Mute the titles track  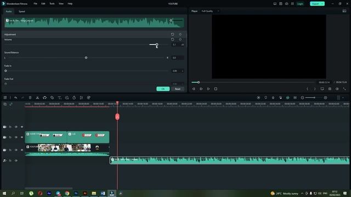pyautogui.click(x=16, y=137)
